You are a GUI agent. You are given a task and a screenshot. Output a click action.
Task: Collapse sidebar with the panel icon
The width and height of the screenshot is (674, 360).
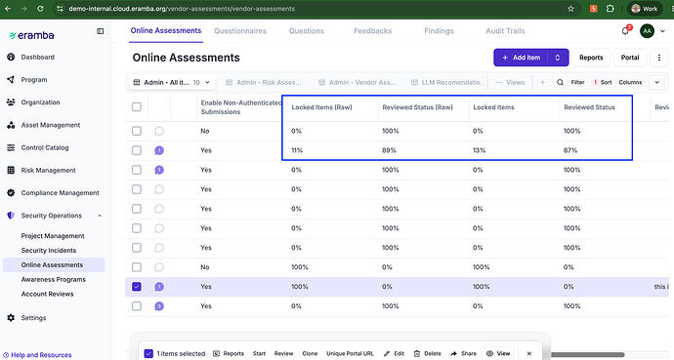(101, 31)
